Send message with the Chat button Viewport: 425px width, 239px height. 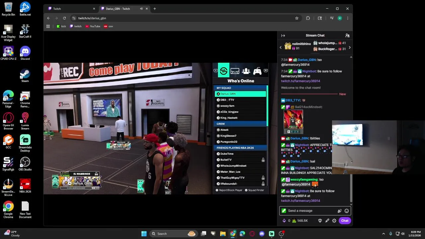pos(345,220)
